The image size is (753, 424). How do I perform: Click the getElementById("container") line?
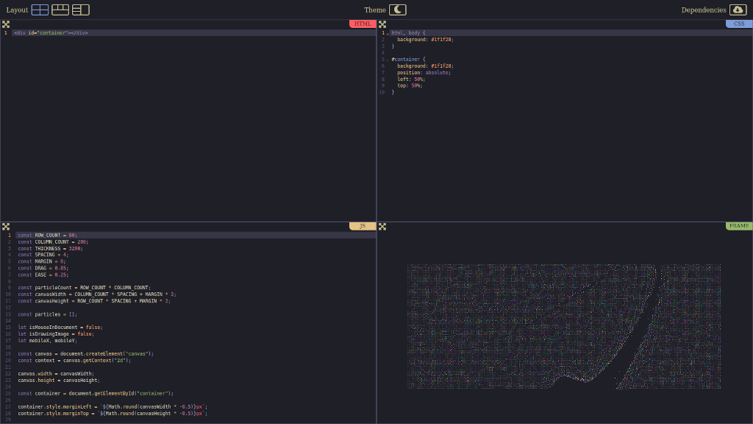pyautogui.click(x=96, y=393)
